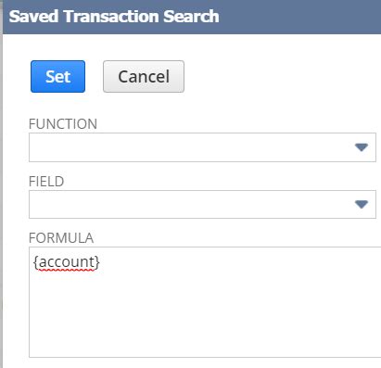Click the blue Set button
Viewport: 381px width, 368px height.
tap(57, 76)
